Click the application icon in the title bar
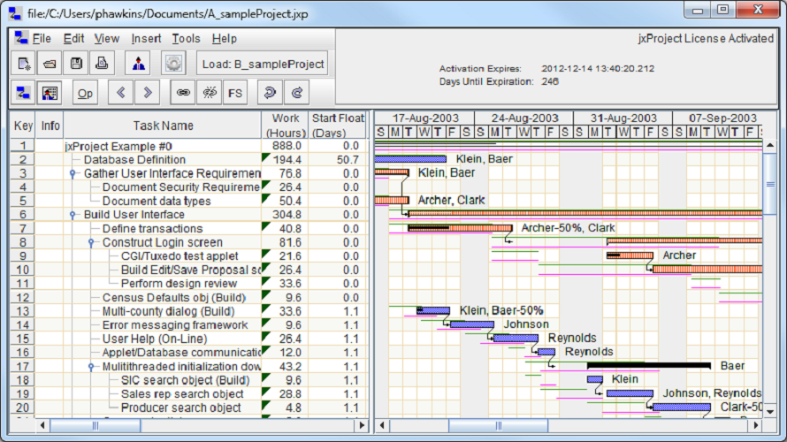787x442 pixels. pos(16,13)
